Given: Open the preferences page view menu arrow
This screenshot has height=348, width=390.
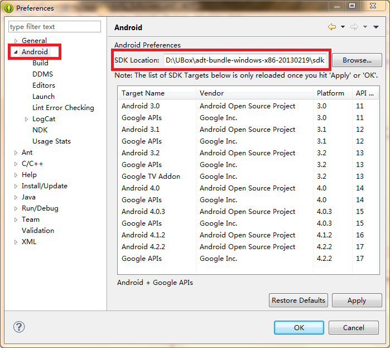Looking at the screenshot, I should pyautogui.click(x=376, y=27).
